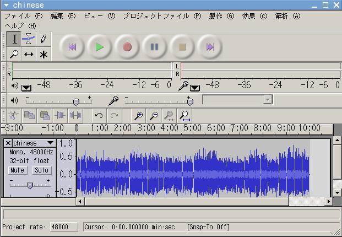Click horizontal scrollbar left arrow

click(80, 201)
